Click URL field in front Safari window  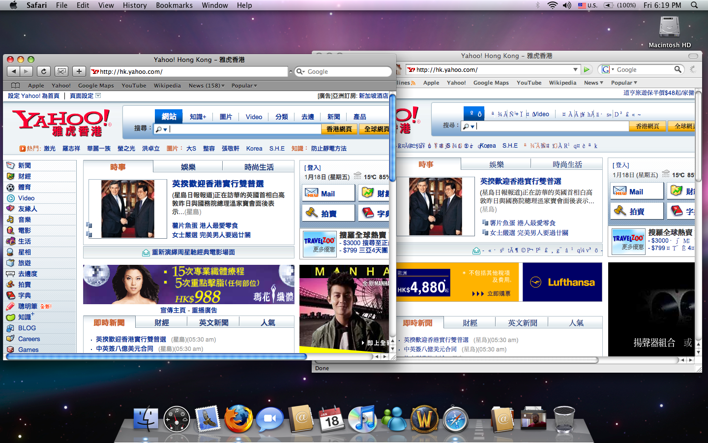click(x=189, y=71)
